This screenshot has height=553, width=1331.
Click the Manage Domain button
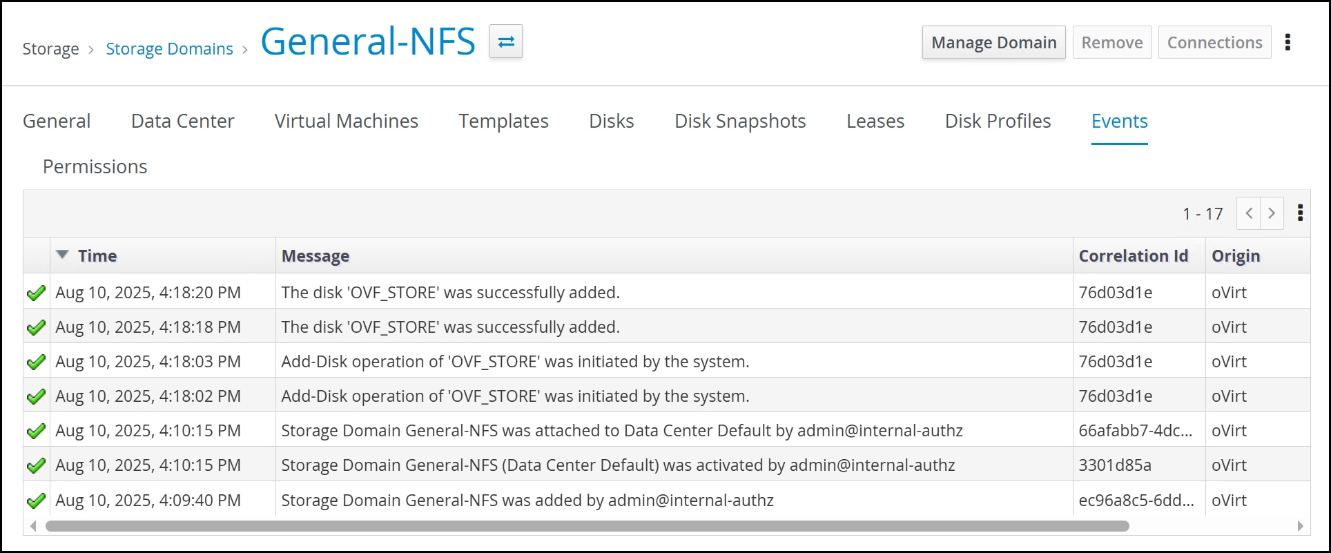pos(994,43)
